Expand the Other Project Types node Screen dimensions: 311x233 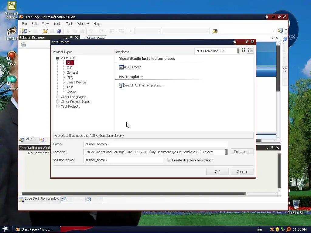point(57,102)
